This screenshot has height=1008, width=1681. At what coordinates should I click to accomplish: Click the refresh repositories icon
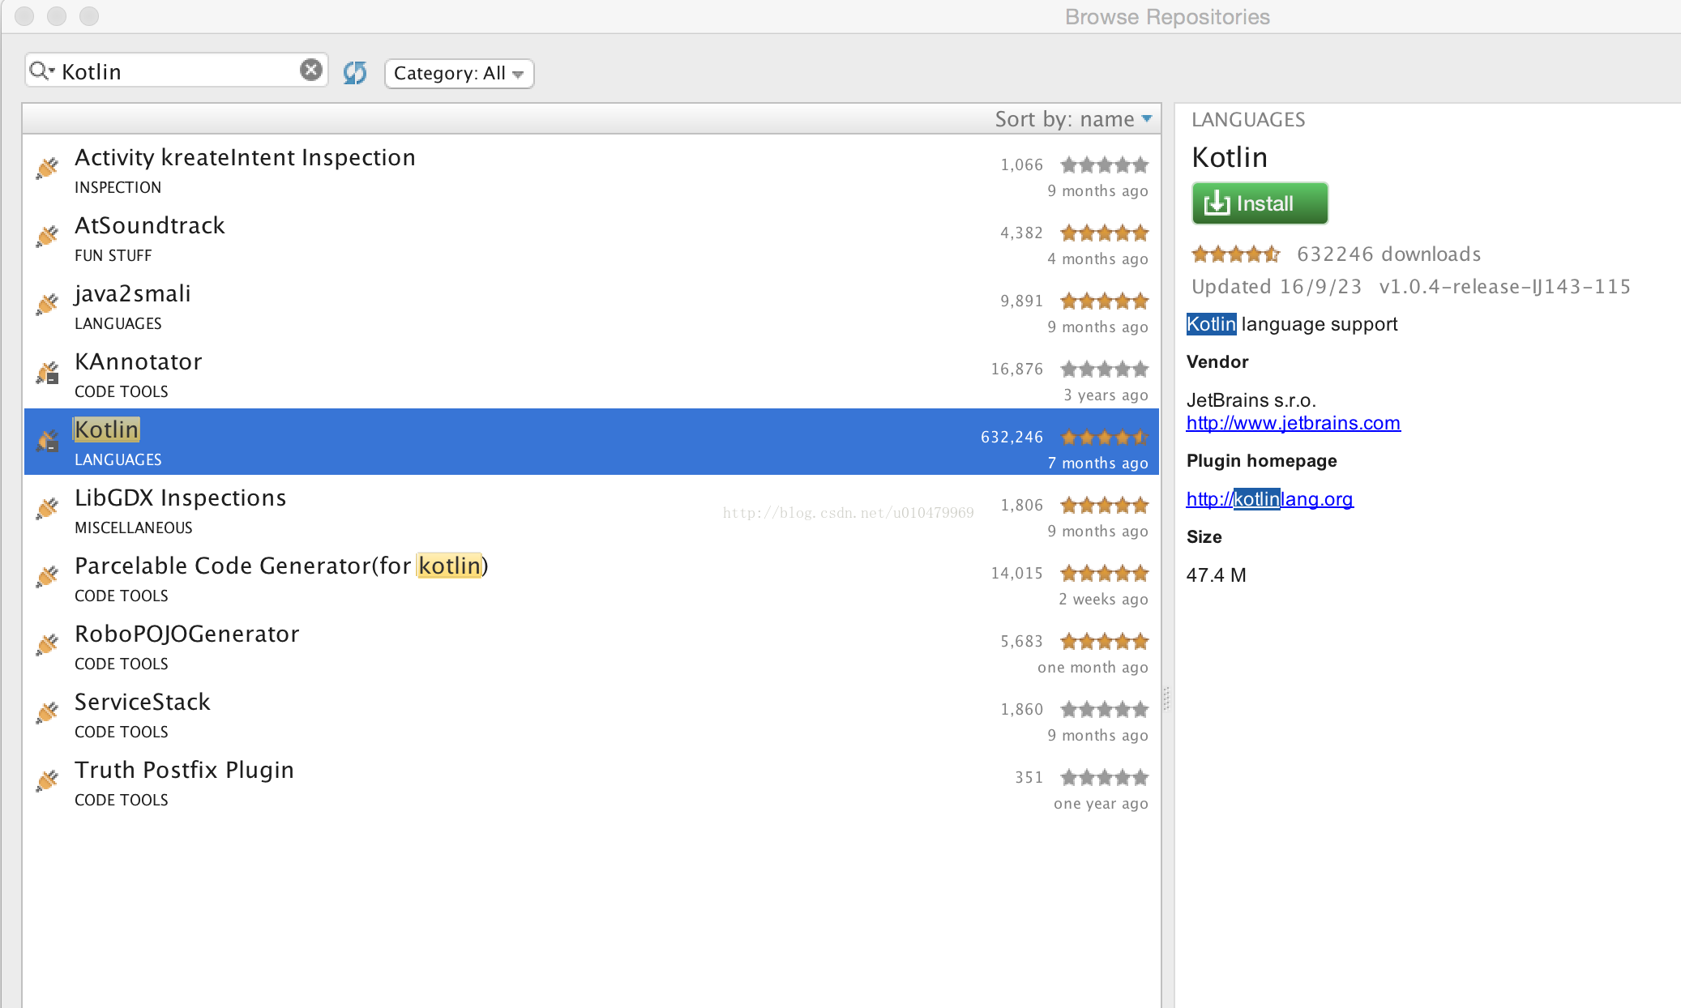click(x=355, y=73)
